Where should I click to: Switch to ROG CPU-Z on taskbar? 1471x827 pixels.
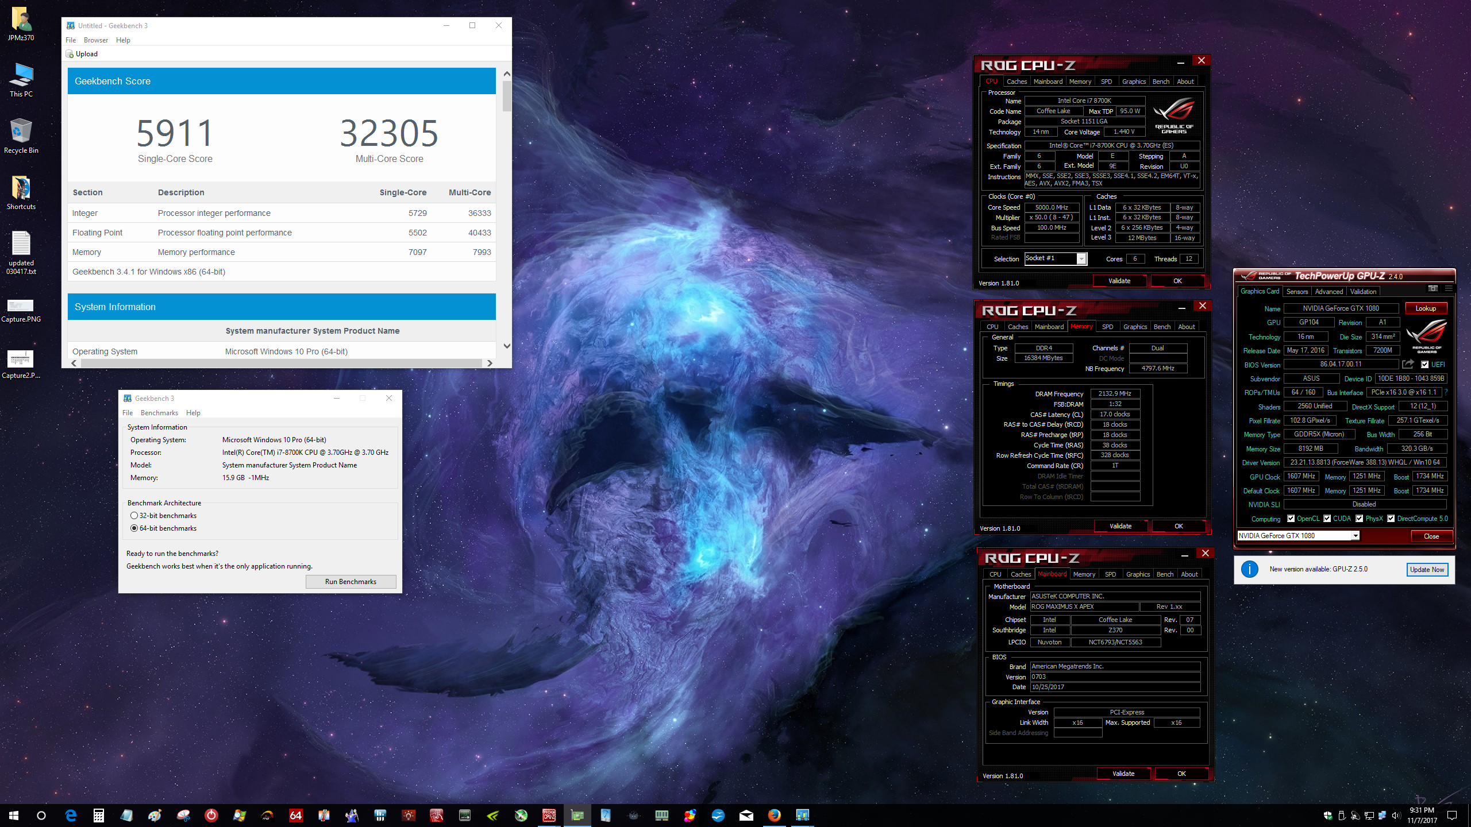tap(549, 816)
